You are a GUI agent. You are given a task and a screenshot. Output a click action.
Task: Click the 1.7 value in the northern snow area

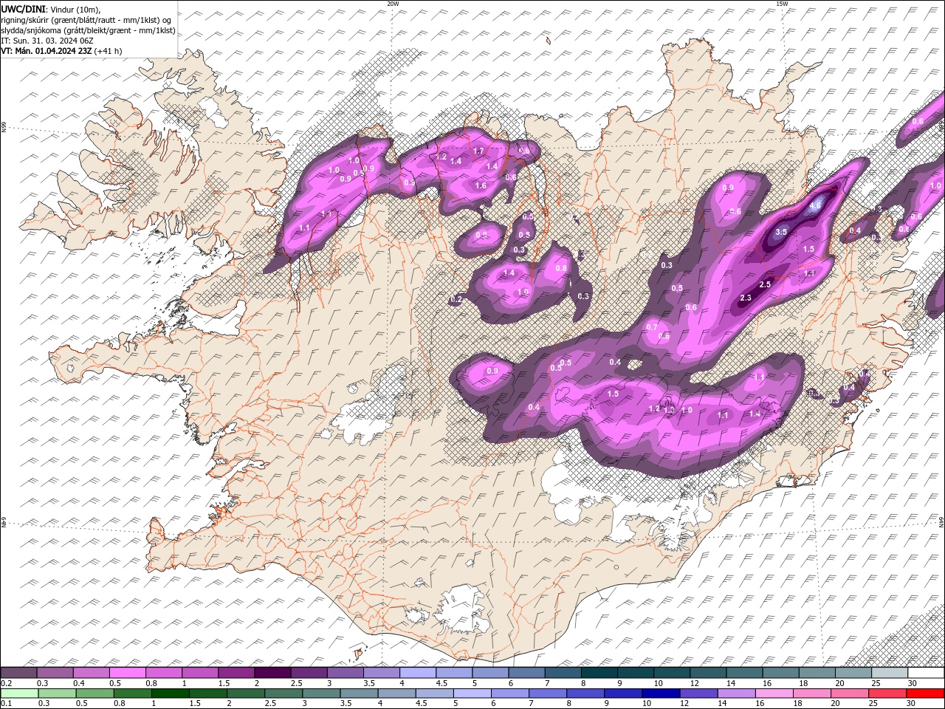tap(478, 151)
